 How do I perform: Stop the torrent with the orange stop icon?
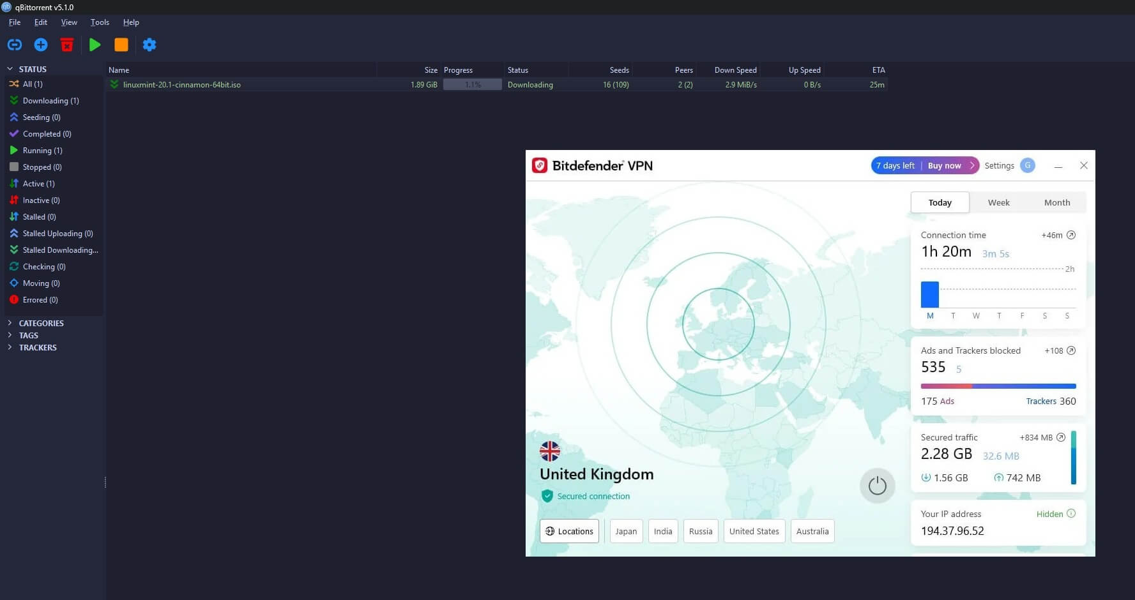[x=121, y=45]
